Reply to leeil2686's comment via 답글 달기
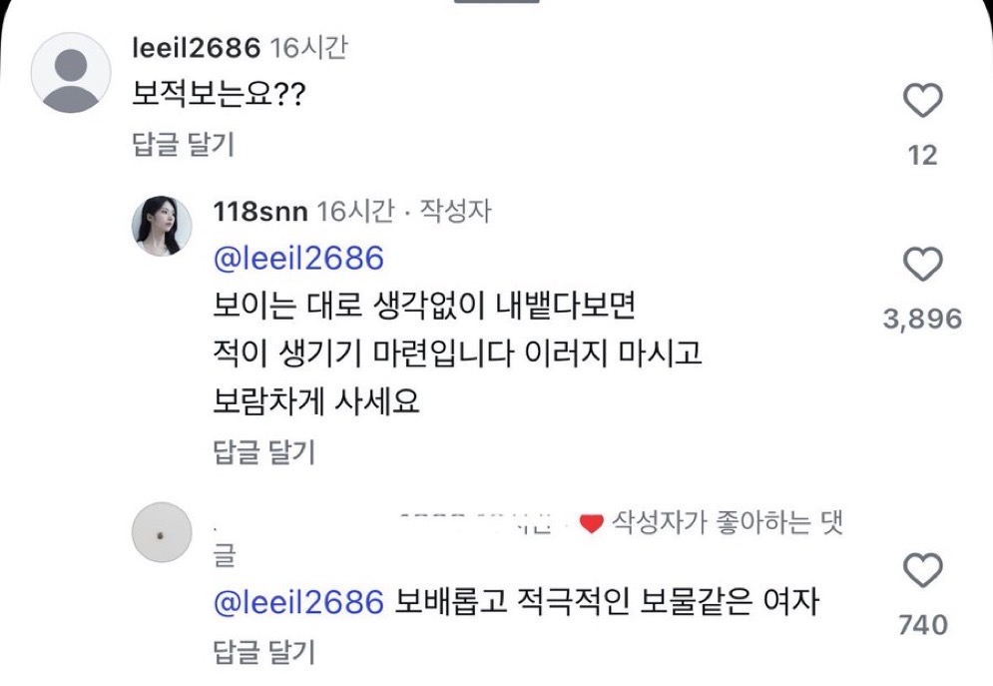Viewport: 993px width, 686px height. (183, 145)
